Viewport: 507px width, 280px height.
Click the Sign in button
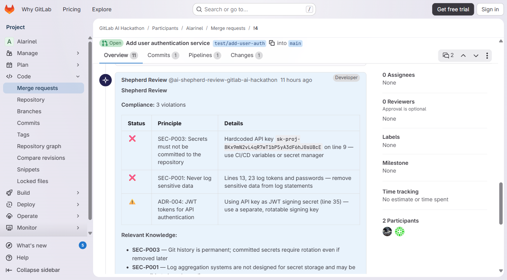[x=490, y=9]
